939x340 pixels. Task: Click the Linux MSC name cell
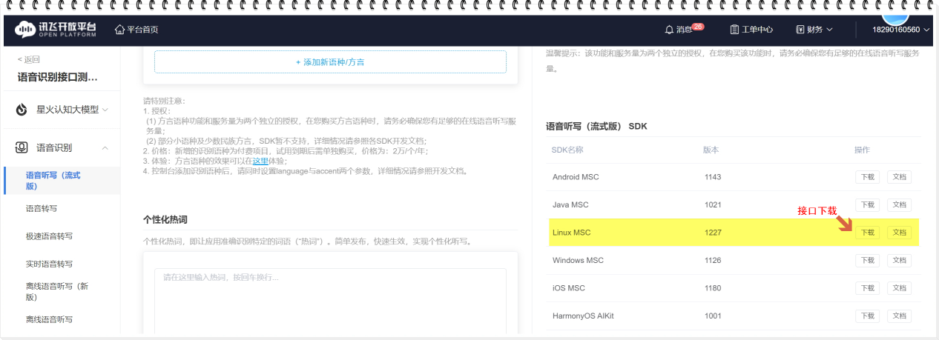[571, 233]
